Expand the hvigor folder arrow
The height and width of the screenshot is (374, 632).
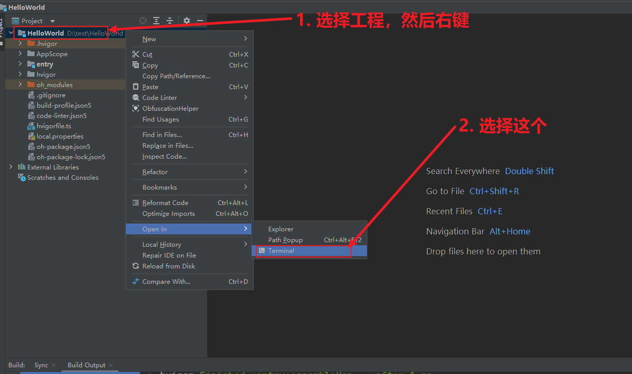click(20, 74)
